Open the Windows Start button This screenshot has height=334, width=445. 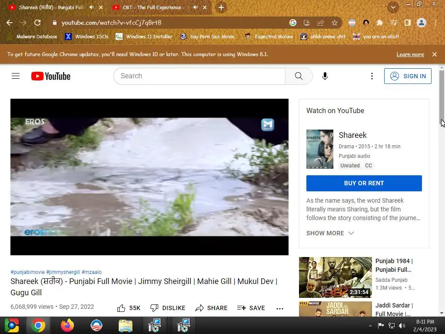click(x=12, y=325)
